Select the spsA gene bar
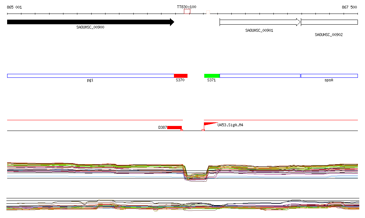Viewport: 365px width, 218px height. click(329, 76)
